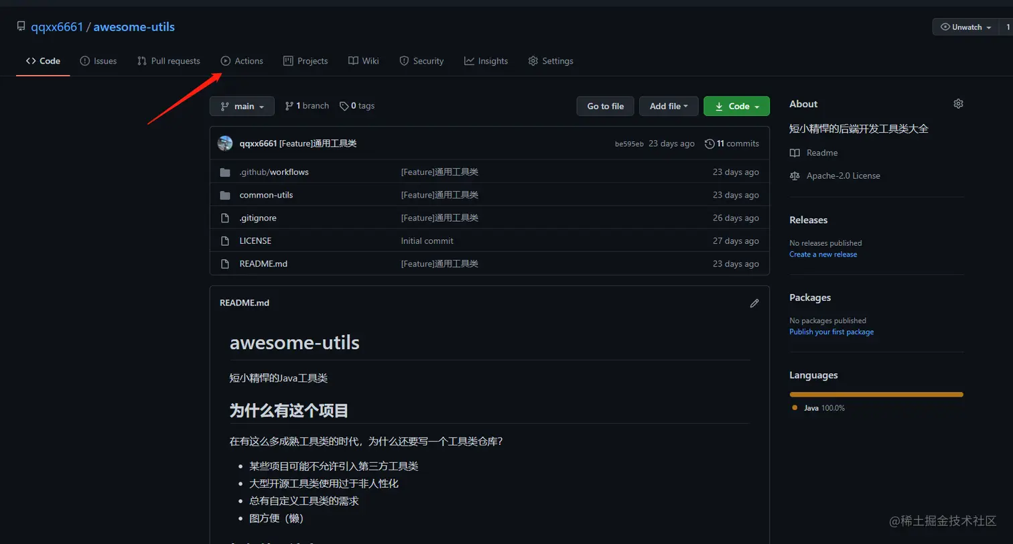Click Create a new release
This screenshot has height=544, width=1013.
[823, 255]
